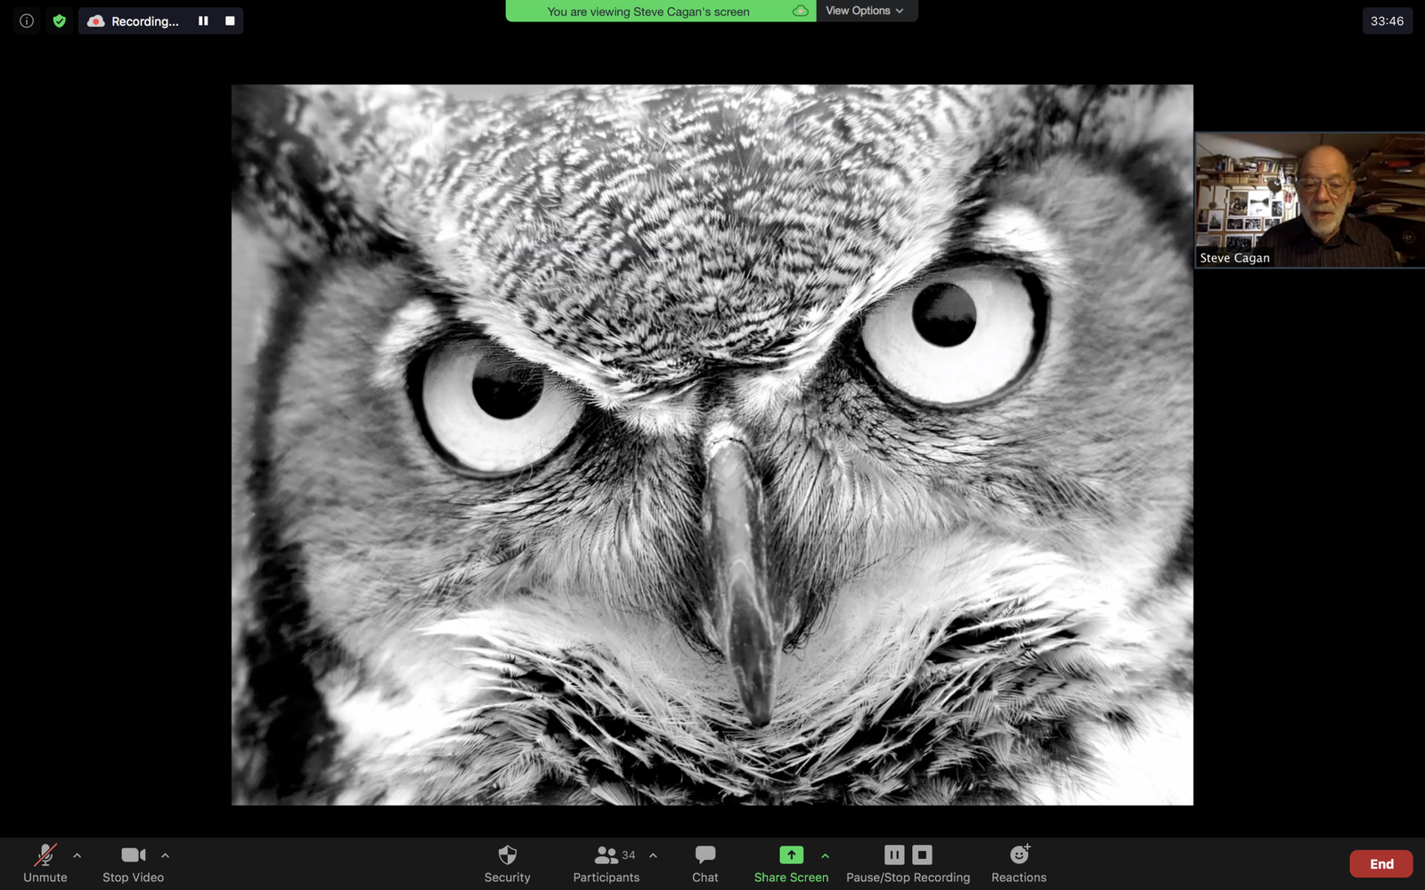Open the View Options dropdown
The image size is (1425, 890).
click(x=865, y=11)
